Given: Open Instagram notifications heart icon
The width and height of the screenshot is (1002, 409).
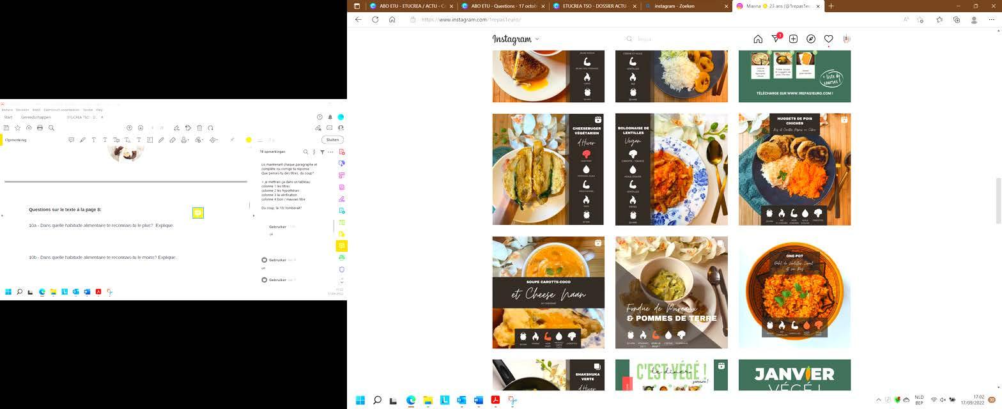Looking at the screenshot, I should coord(828,39).
